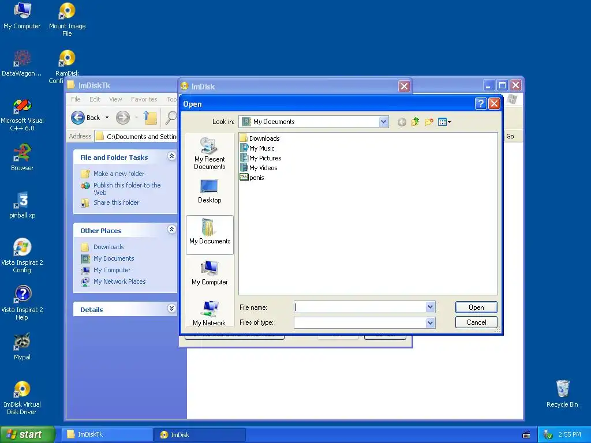Click the Open button
Image resolution: width=591 pixels, height=443 pixels.
[476, 307]
